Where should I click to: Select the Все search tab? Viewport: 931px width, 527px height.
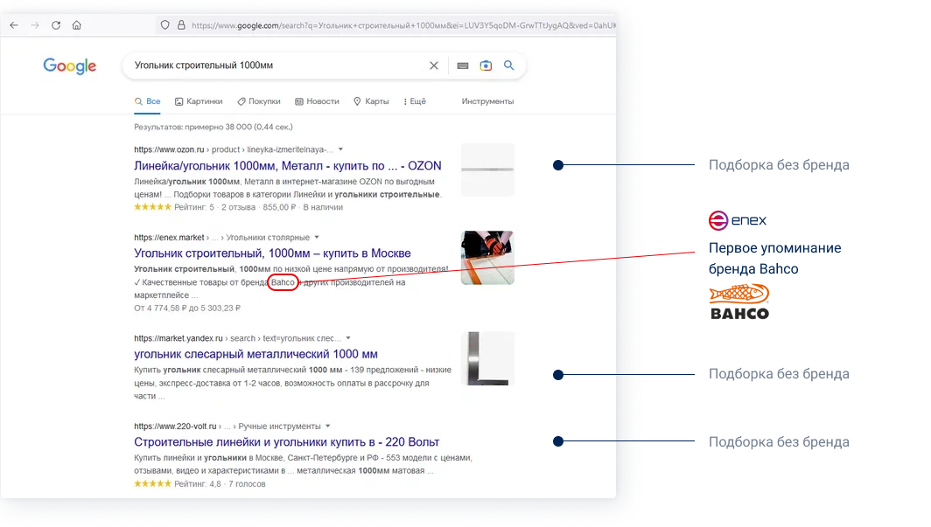coord(147,101)
